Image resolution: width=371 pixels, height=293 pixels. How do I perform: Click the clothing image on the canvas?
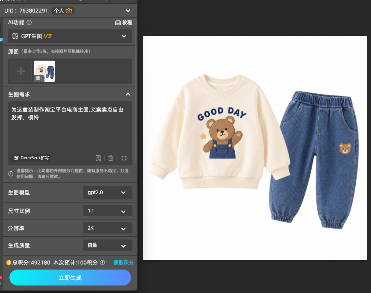tap(255, 148)
